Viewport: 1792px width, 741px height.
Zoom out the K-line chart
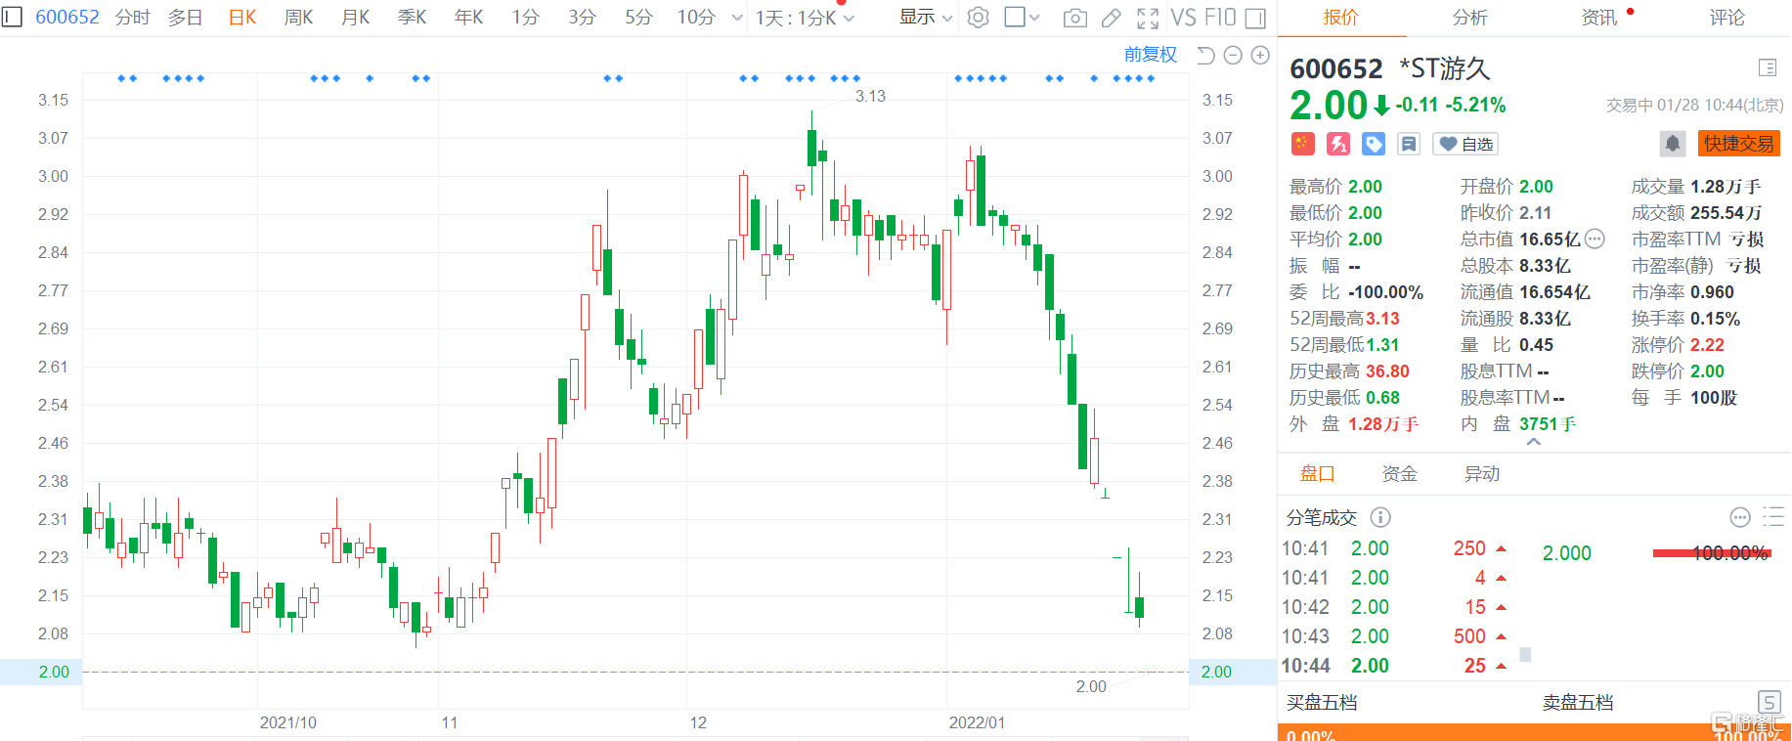pos(1233,56)
